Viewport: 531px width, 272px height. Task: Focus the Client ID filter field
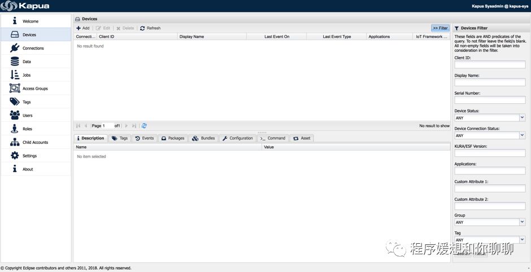coord(490,65)
